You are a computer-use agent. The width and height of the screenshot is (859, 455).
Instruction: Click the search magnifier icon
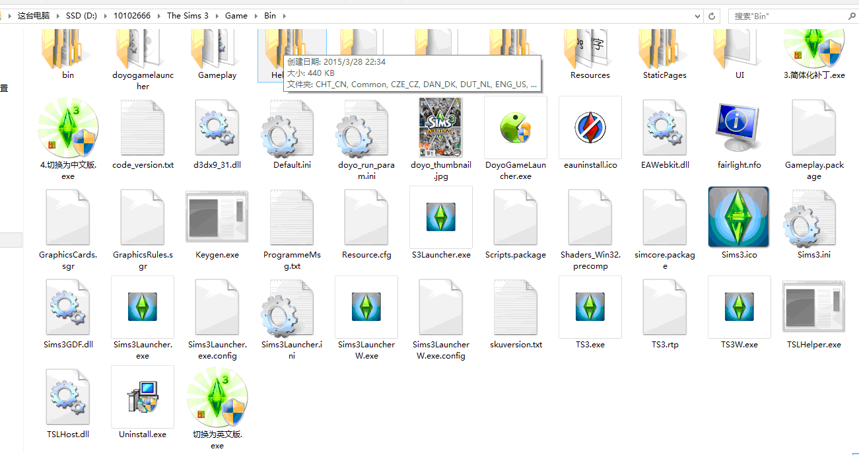(x=850, y=15)
